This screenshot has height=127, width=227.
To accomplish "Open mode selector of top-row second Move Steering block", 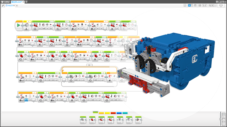I will coord(58,29).
